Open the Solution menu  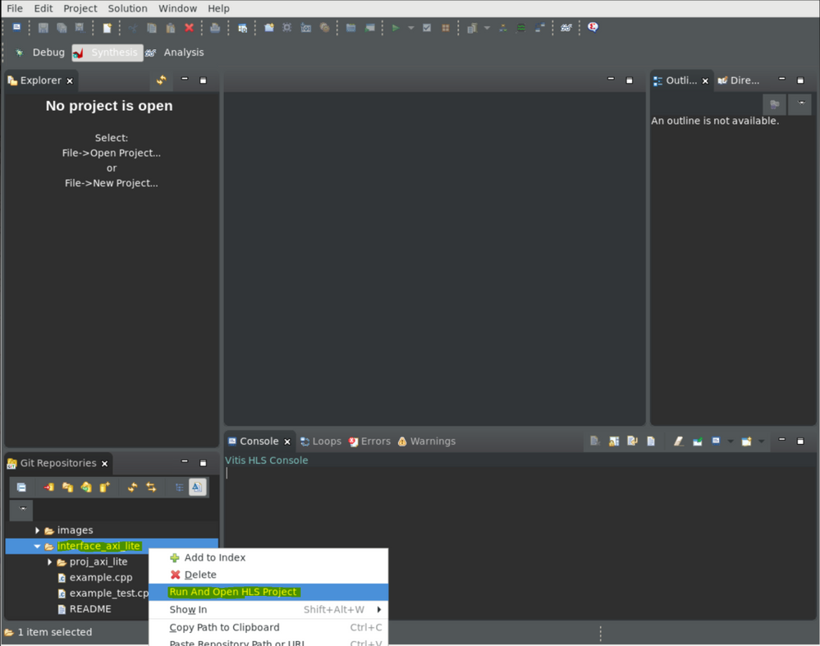pyautogui.click(x=127, y=8)
